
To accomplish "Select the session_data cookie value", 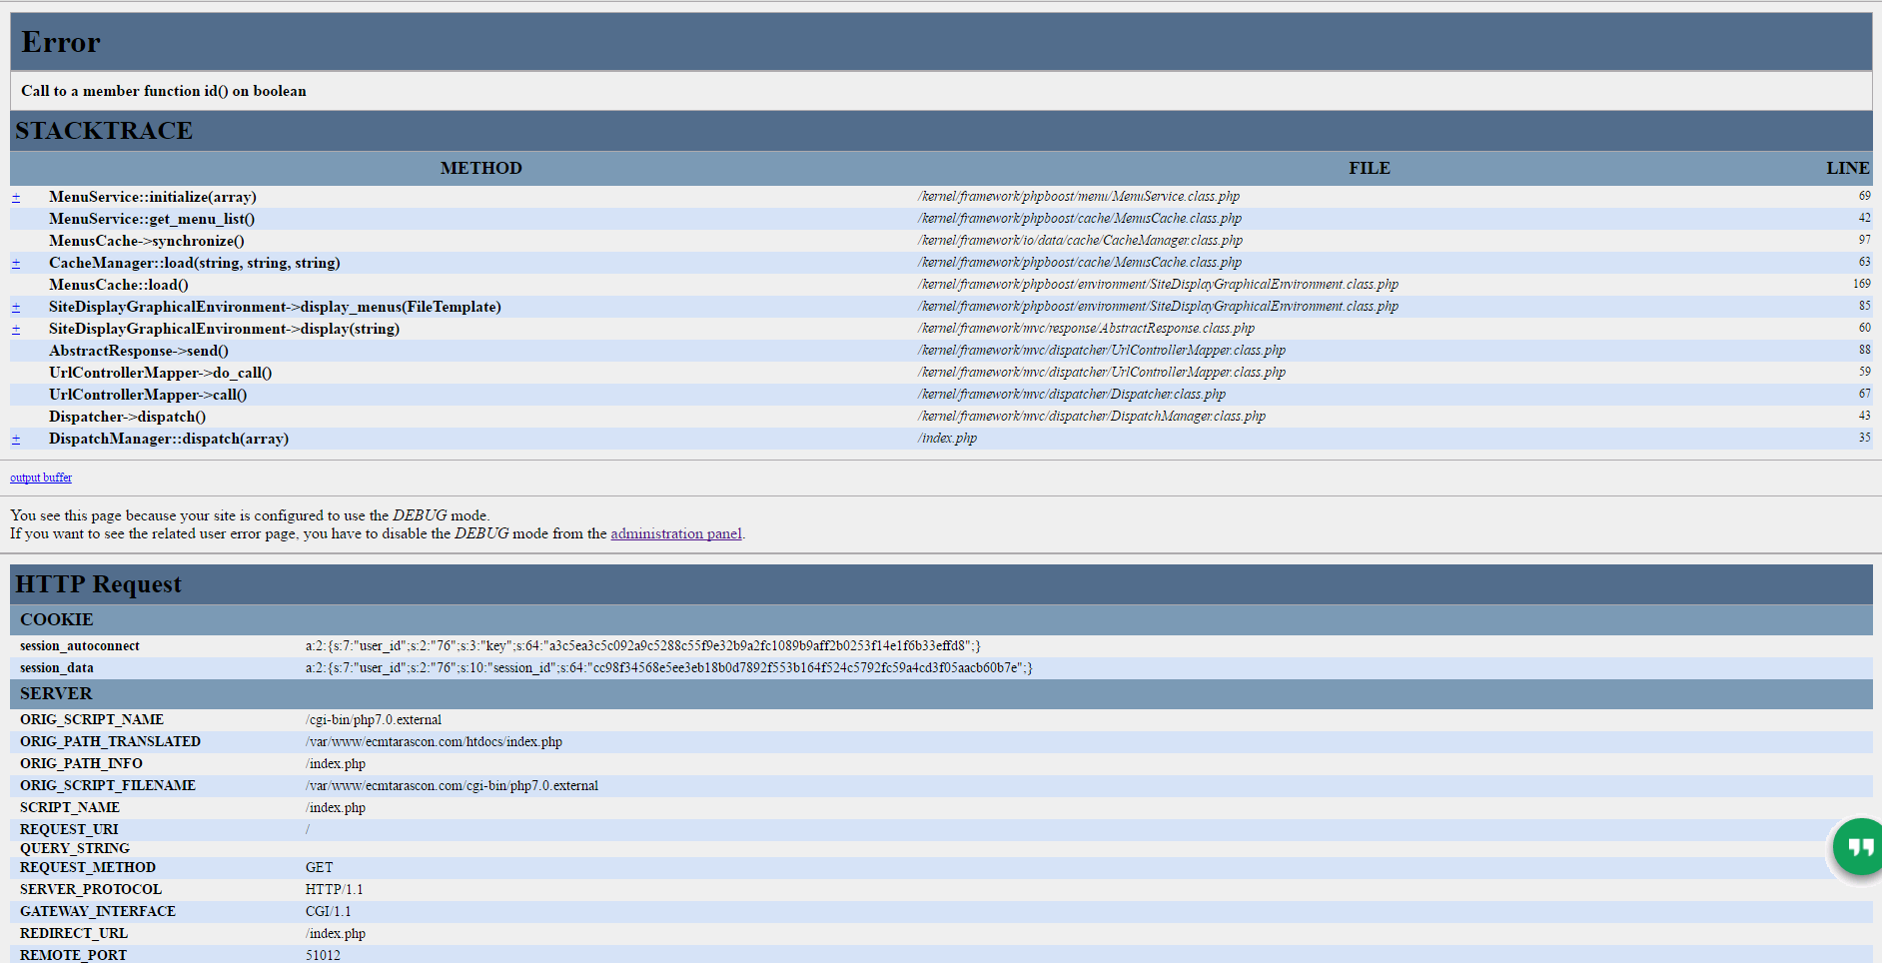I will [668, 668].
